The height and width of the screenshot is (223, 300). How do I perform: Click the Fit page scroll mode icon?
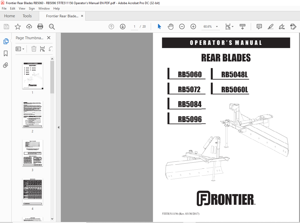228,27
